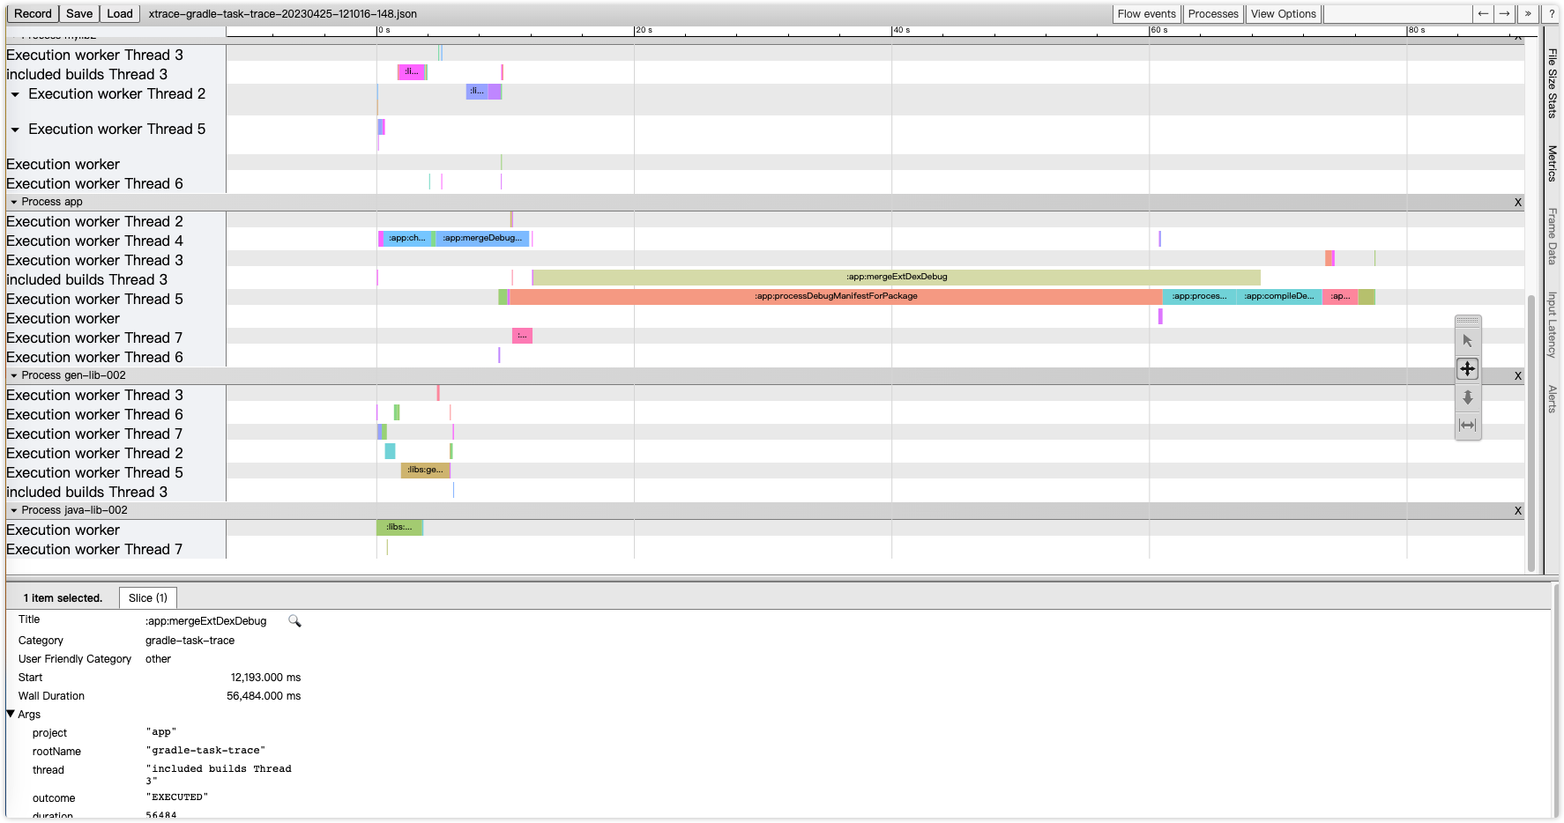Select the :app:processDebugManifestForPackage slice
Image resolution: width=1564 pixels, height=823 pixels.
[835, 296]
